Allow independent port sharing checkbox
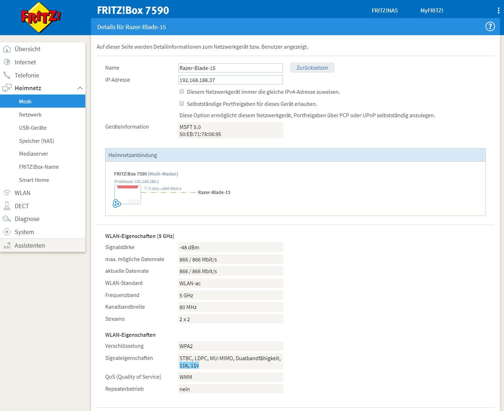The height and width of the screenshot is (411, 504). [182, 104]
